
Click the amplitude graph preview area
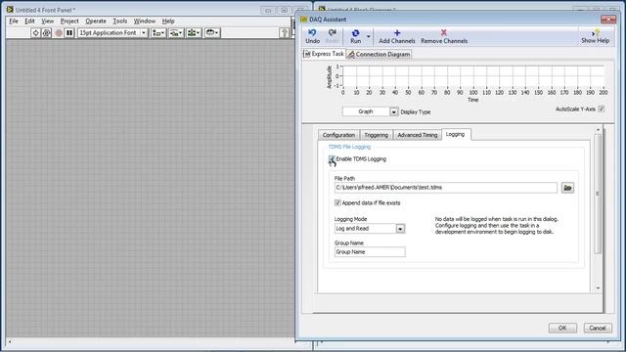473,76
